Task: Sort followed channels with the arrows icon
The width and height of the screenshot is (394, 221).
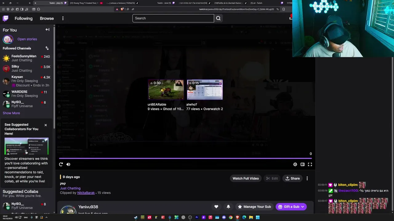Action: point(47,48)
